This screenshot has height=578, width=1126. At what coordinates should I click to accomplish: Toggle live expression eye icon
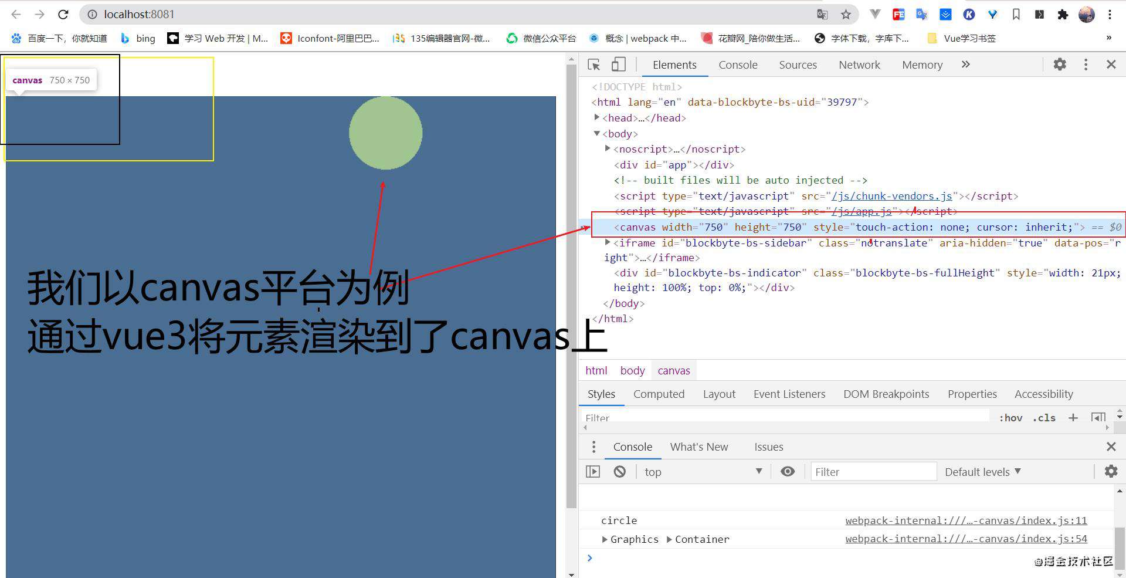[788, 472]
